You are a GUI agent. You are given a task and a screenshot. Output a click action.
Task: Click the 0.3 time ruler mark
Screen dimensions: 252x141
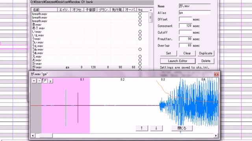click(x=163, y=80)
